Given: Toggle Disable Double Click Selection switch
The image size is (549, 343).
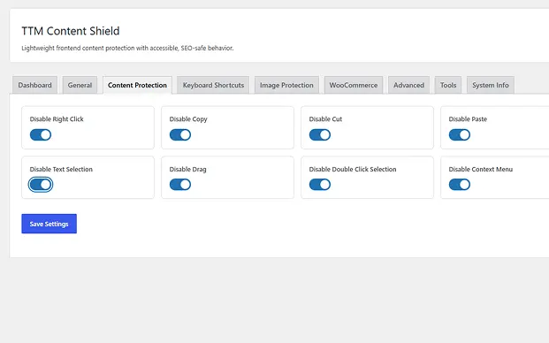Looking at the screenshot, I should [320, 185].
